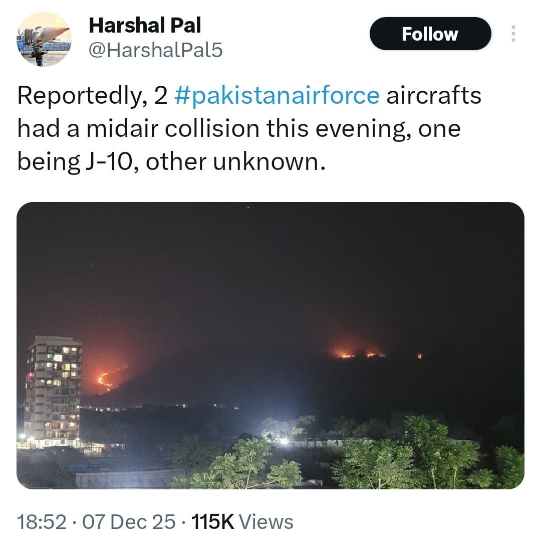This screenshot has height=547, width=541.
Task: Click the 07 Dec 25 date
Action: pos(129,522)
